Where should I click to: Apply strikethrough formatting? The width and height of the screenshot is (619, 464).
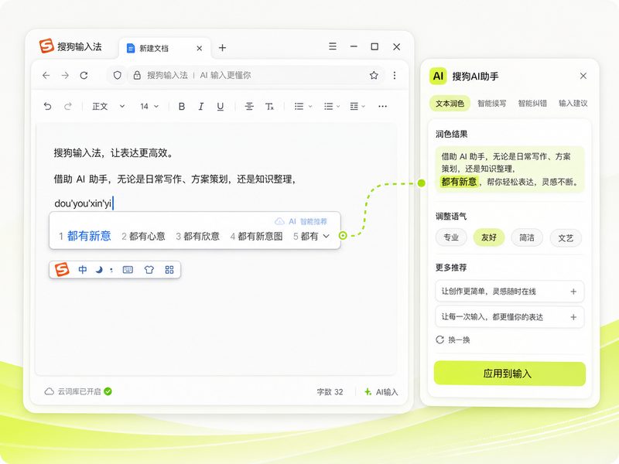249,106
